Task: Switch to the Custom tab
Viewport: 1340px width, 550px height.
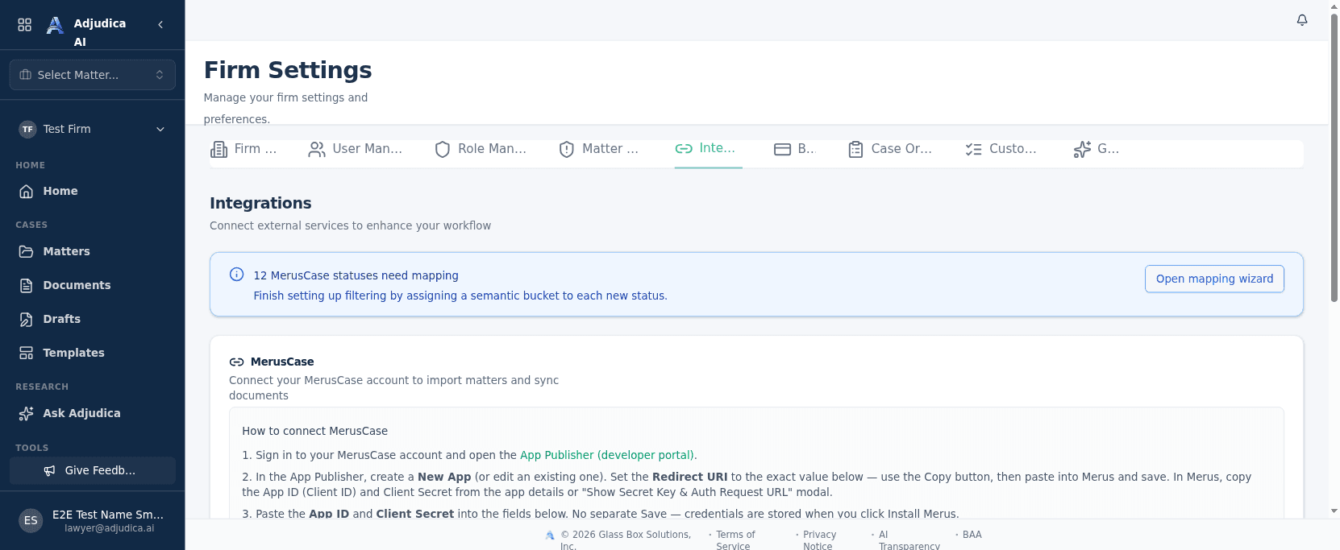Action: coord(1001,149)
